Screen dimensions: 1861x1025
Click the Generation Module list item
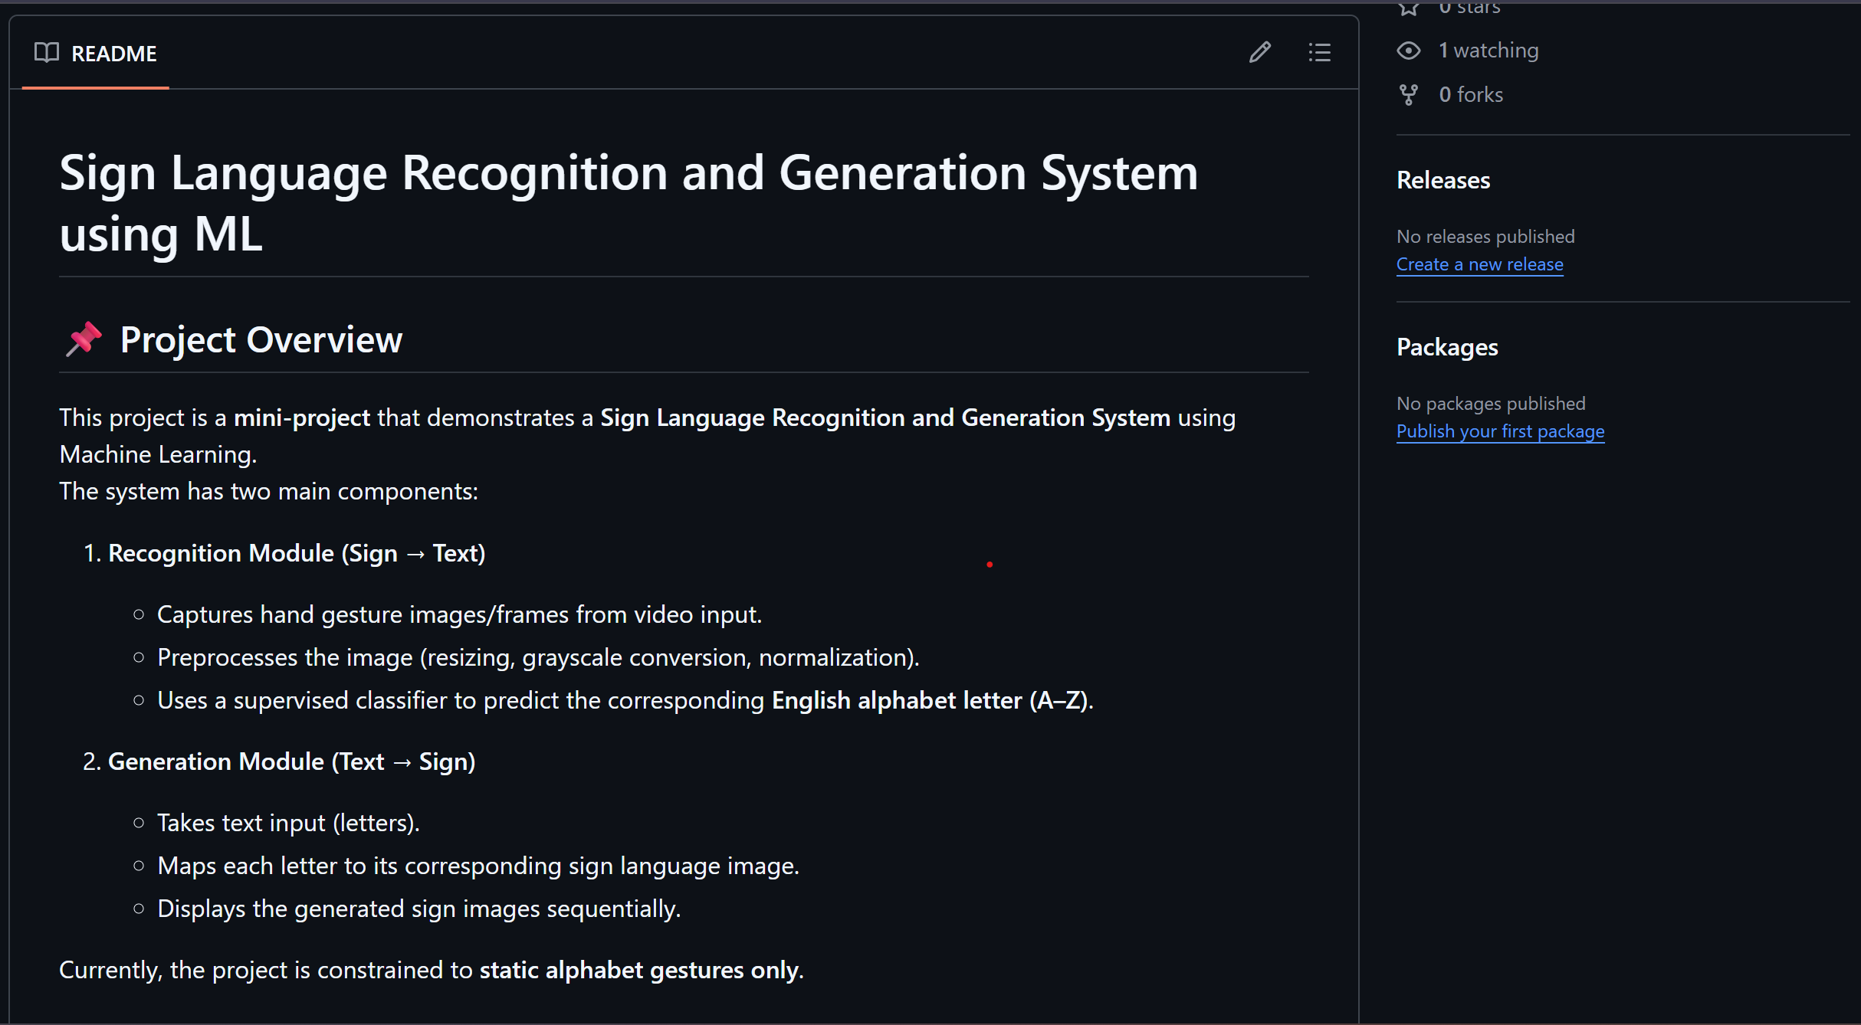291,761
